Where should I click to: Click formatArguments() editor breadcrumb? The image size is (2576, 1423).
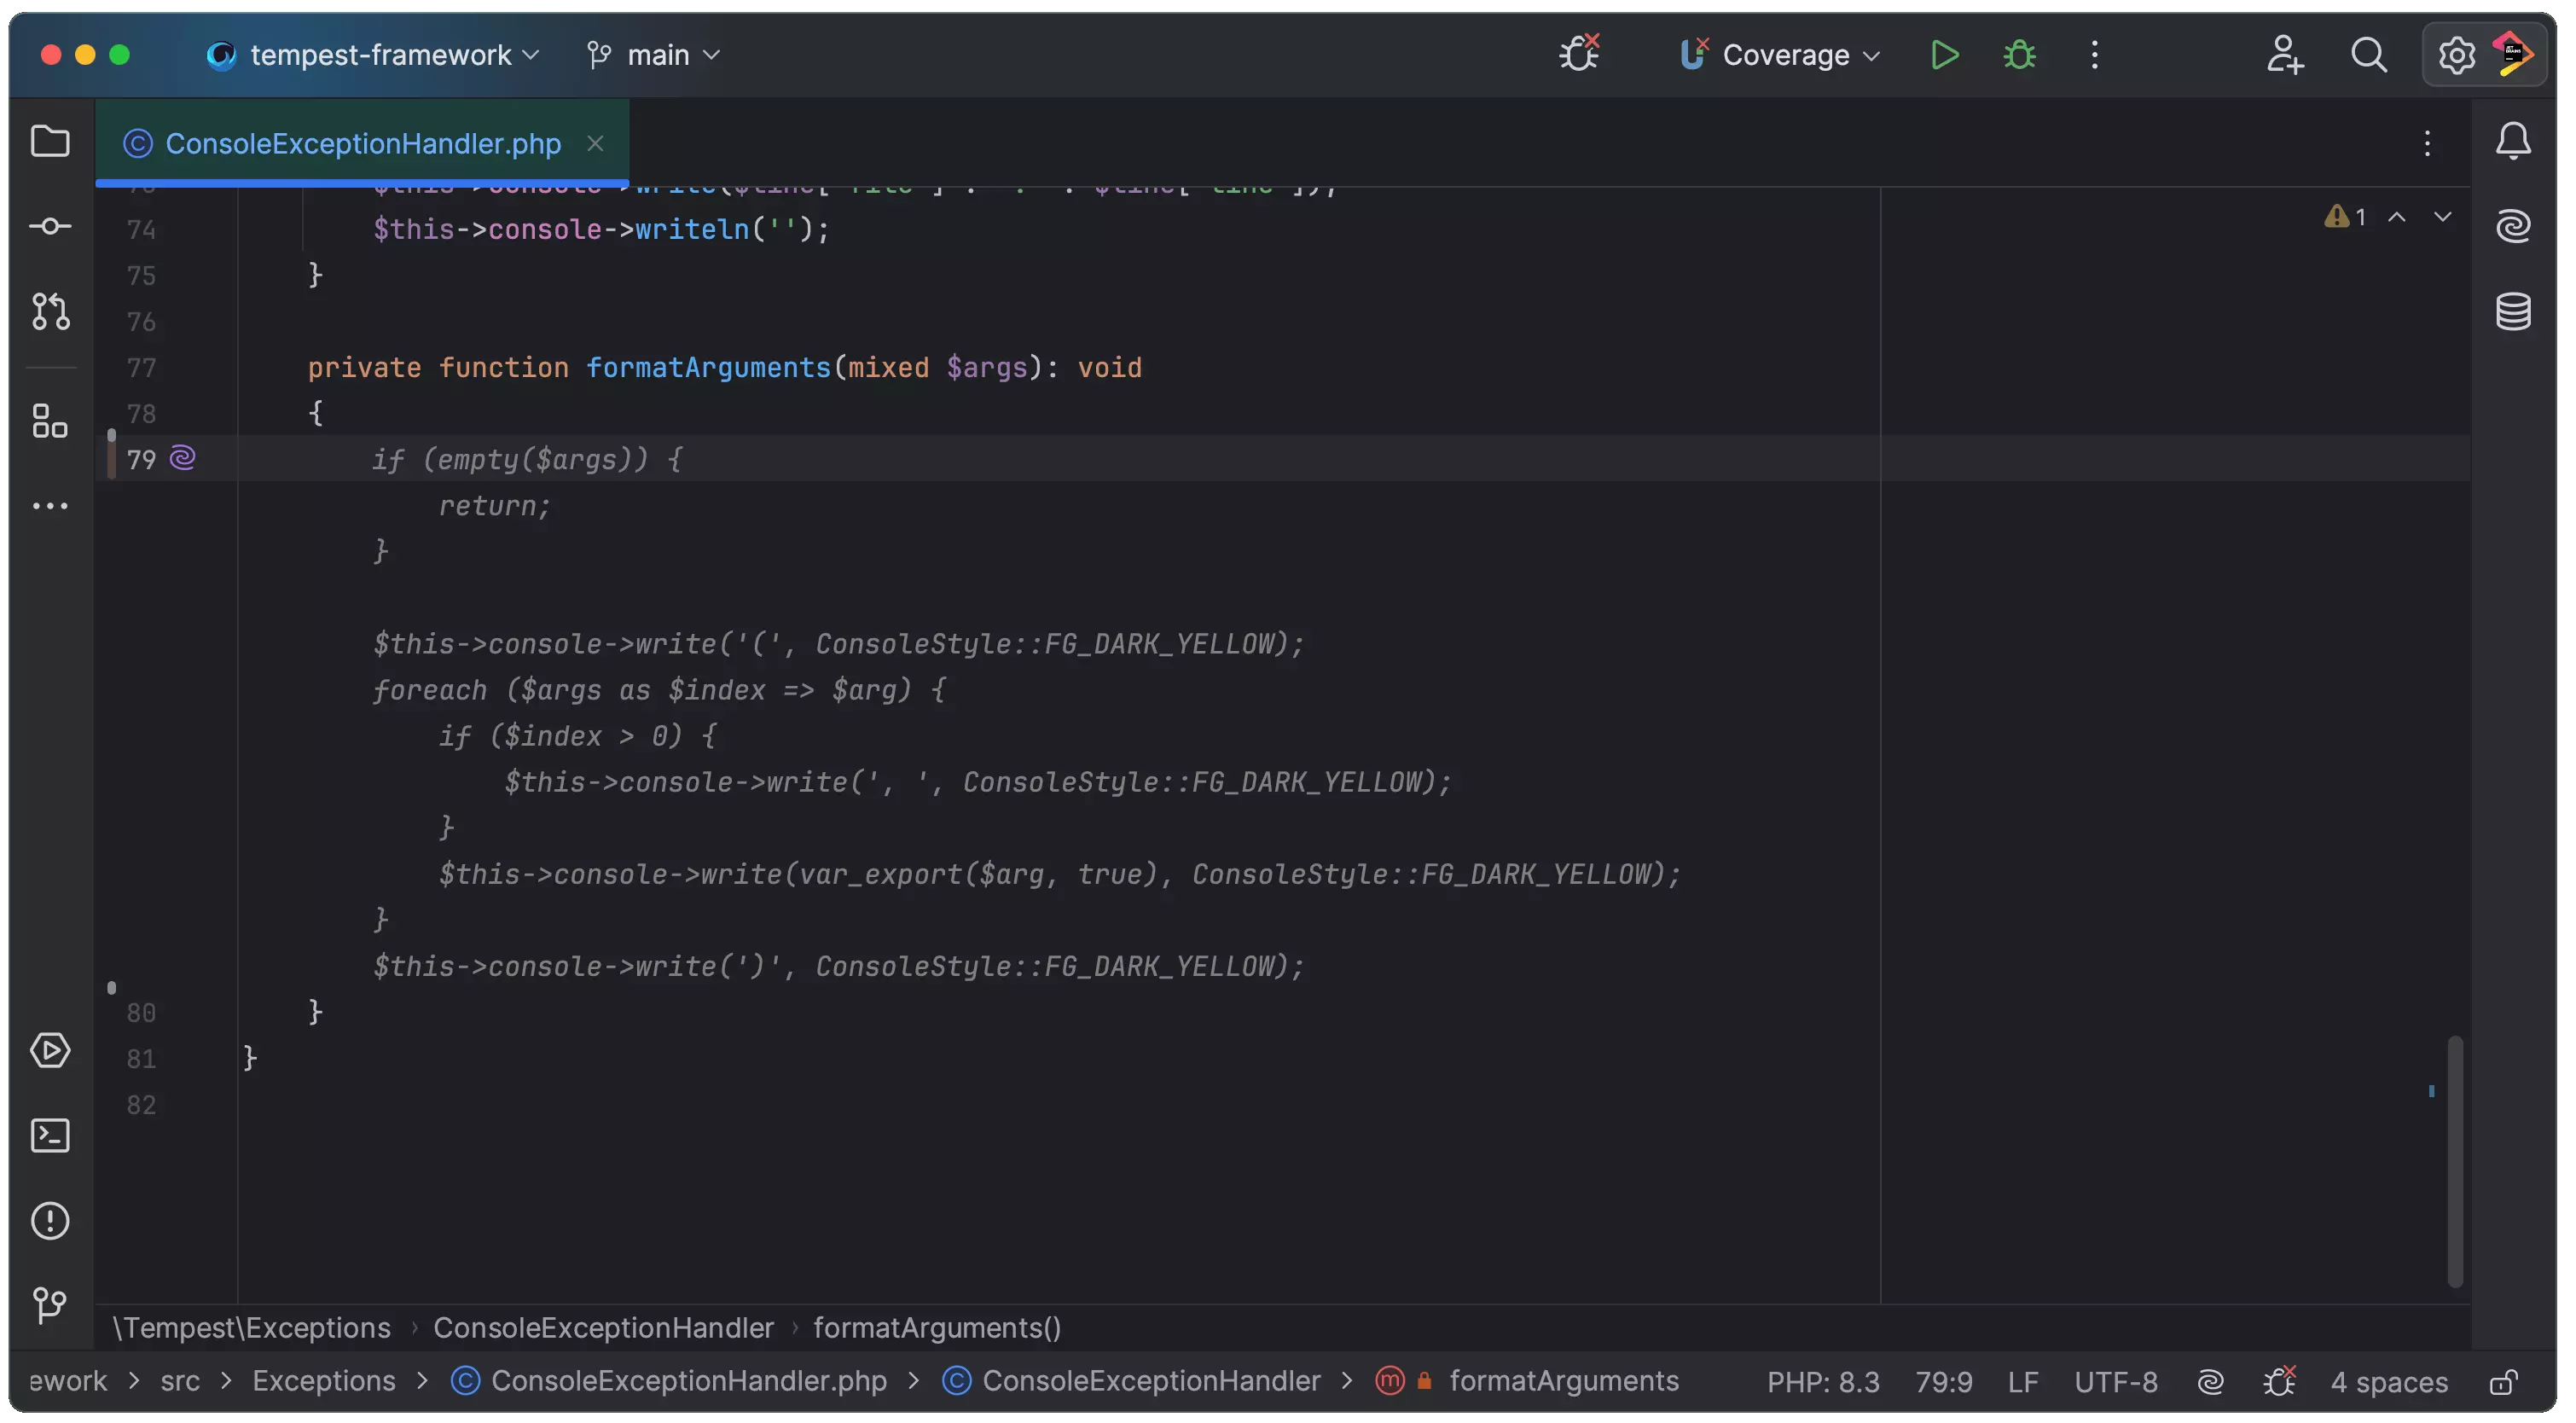936,1327
